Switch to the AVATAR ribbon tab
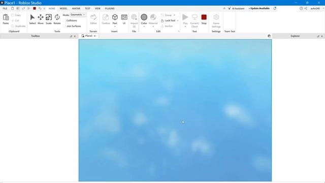This screenshot has height=183, width=325. point(76,9)
